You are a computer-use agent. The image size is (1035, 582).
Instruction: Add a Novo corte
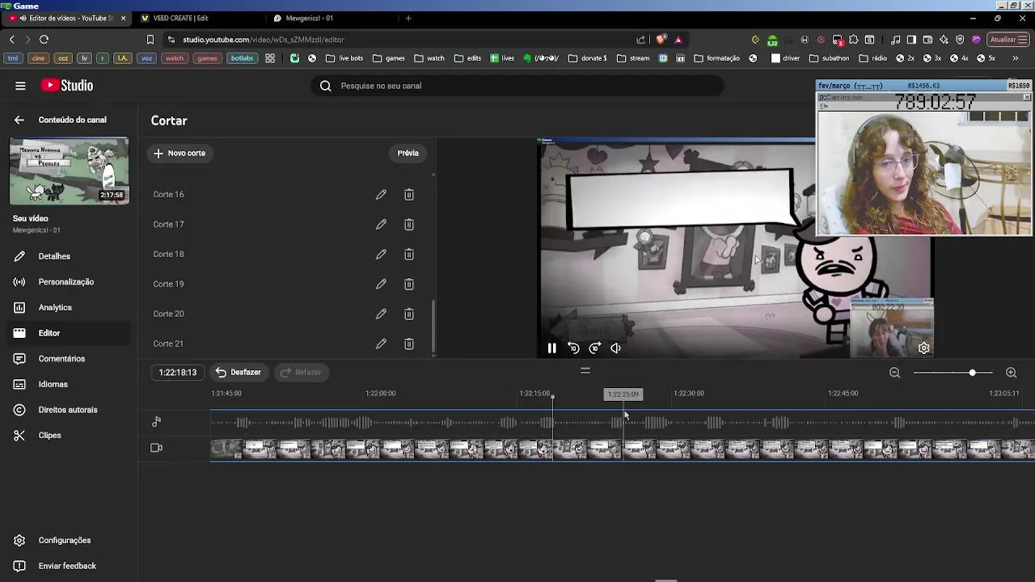click(x=180, y=153)
